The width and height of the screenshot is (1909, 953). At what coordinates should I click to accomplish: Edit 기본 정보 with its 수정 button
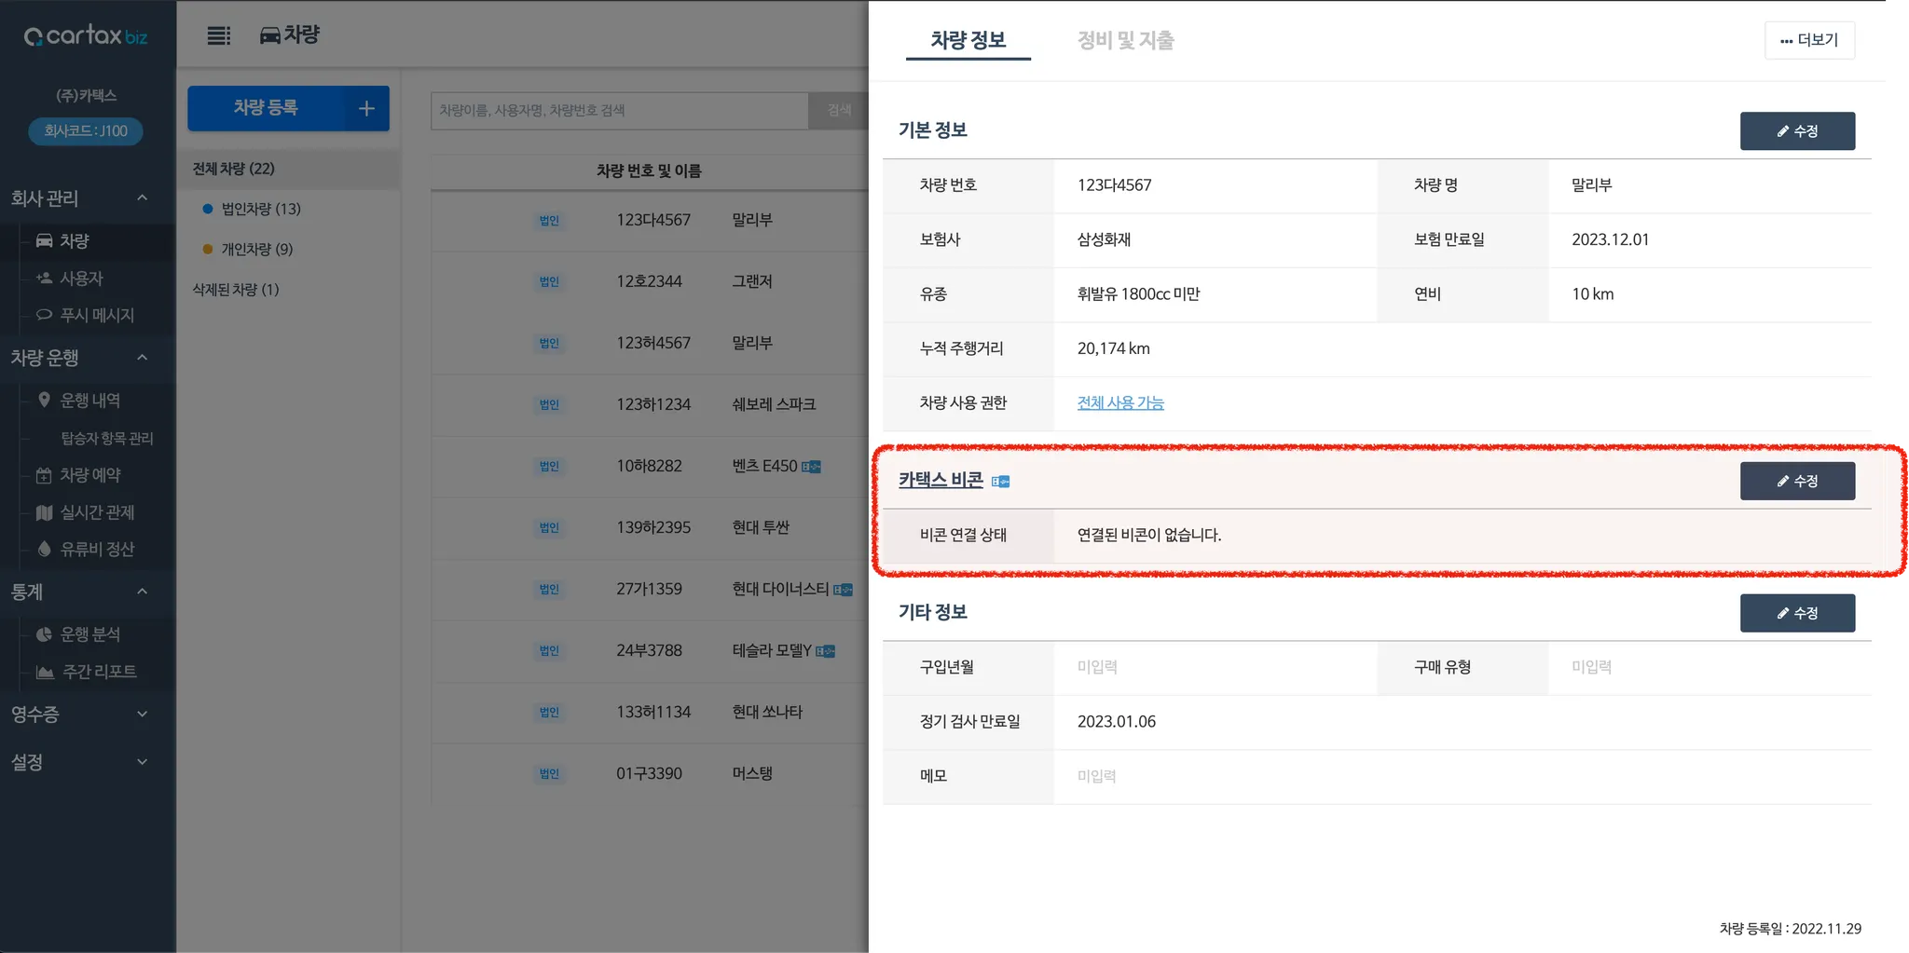(1797, 131)
